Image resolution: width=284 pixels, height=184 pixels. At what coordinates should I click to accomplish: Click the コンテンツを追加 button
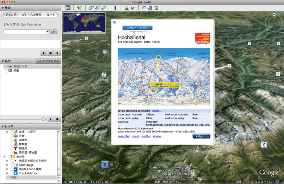pos(48,61)
